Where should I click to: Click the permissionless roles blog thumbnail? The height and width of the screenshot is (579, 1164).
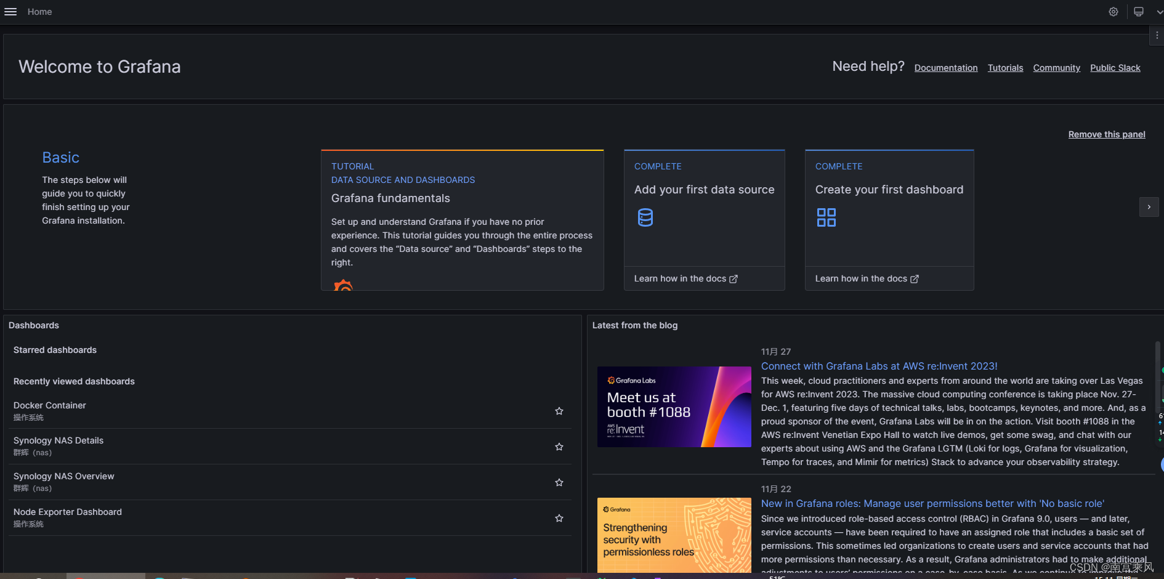[674, 535]
